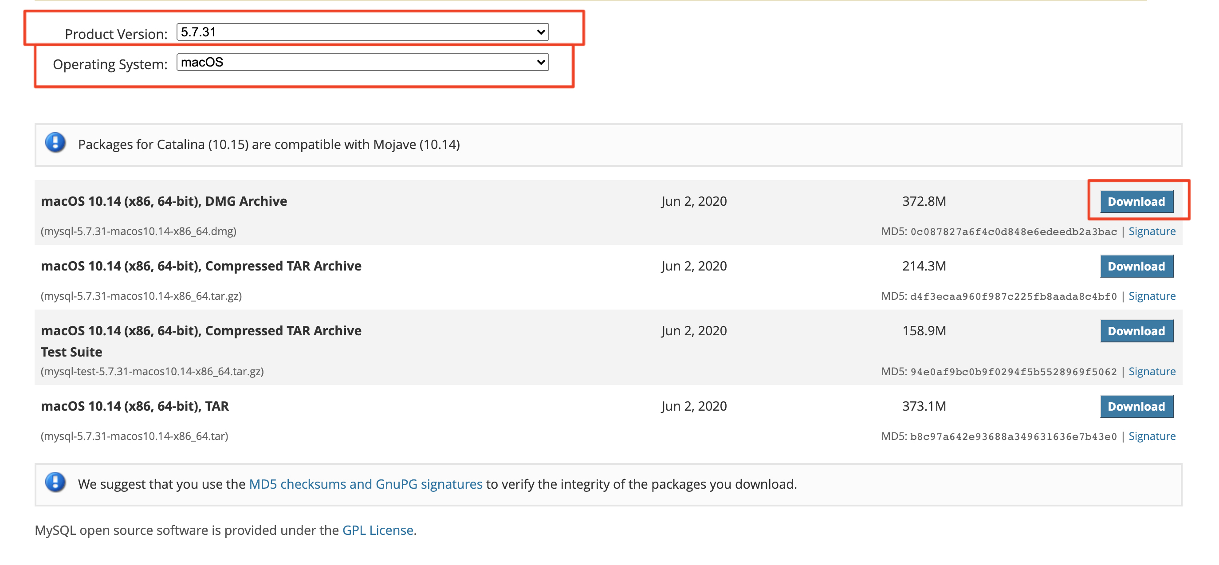The image size is (1219, 565).
Task: Click MD5 hash 94e0af9bc0b9f0294f5b5528969f5062
Action: pyautogui.click(x=1013, y=372)
